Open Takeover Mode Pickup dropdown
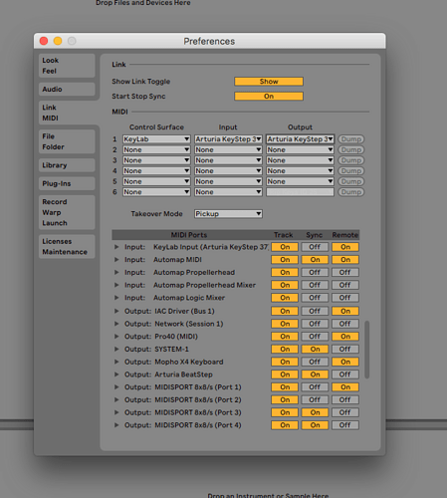The width and height of the screenshot is (447, 498). tap(228, 214)
